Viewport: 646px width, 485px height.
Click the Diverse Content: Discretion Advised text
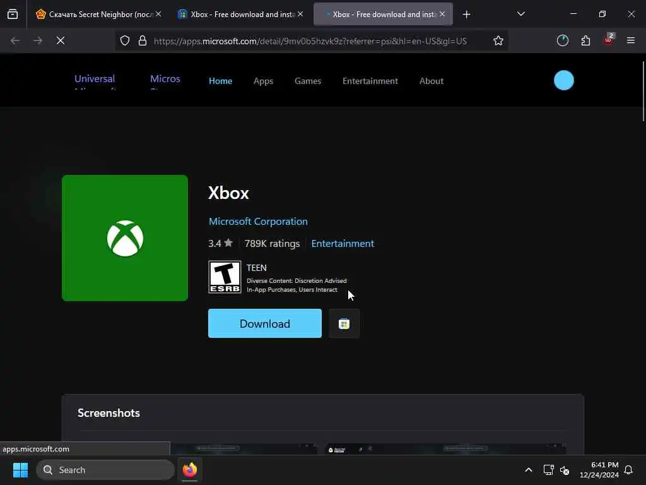[297, 280]
